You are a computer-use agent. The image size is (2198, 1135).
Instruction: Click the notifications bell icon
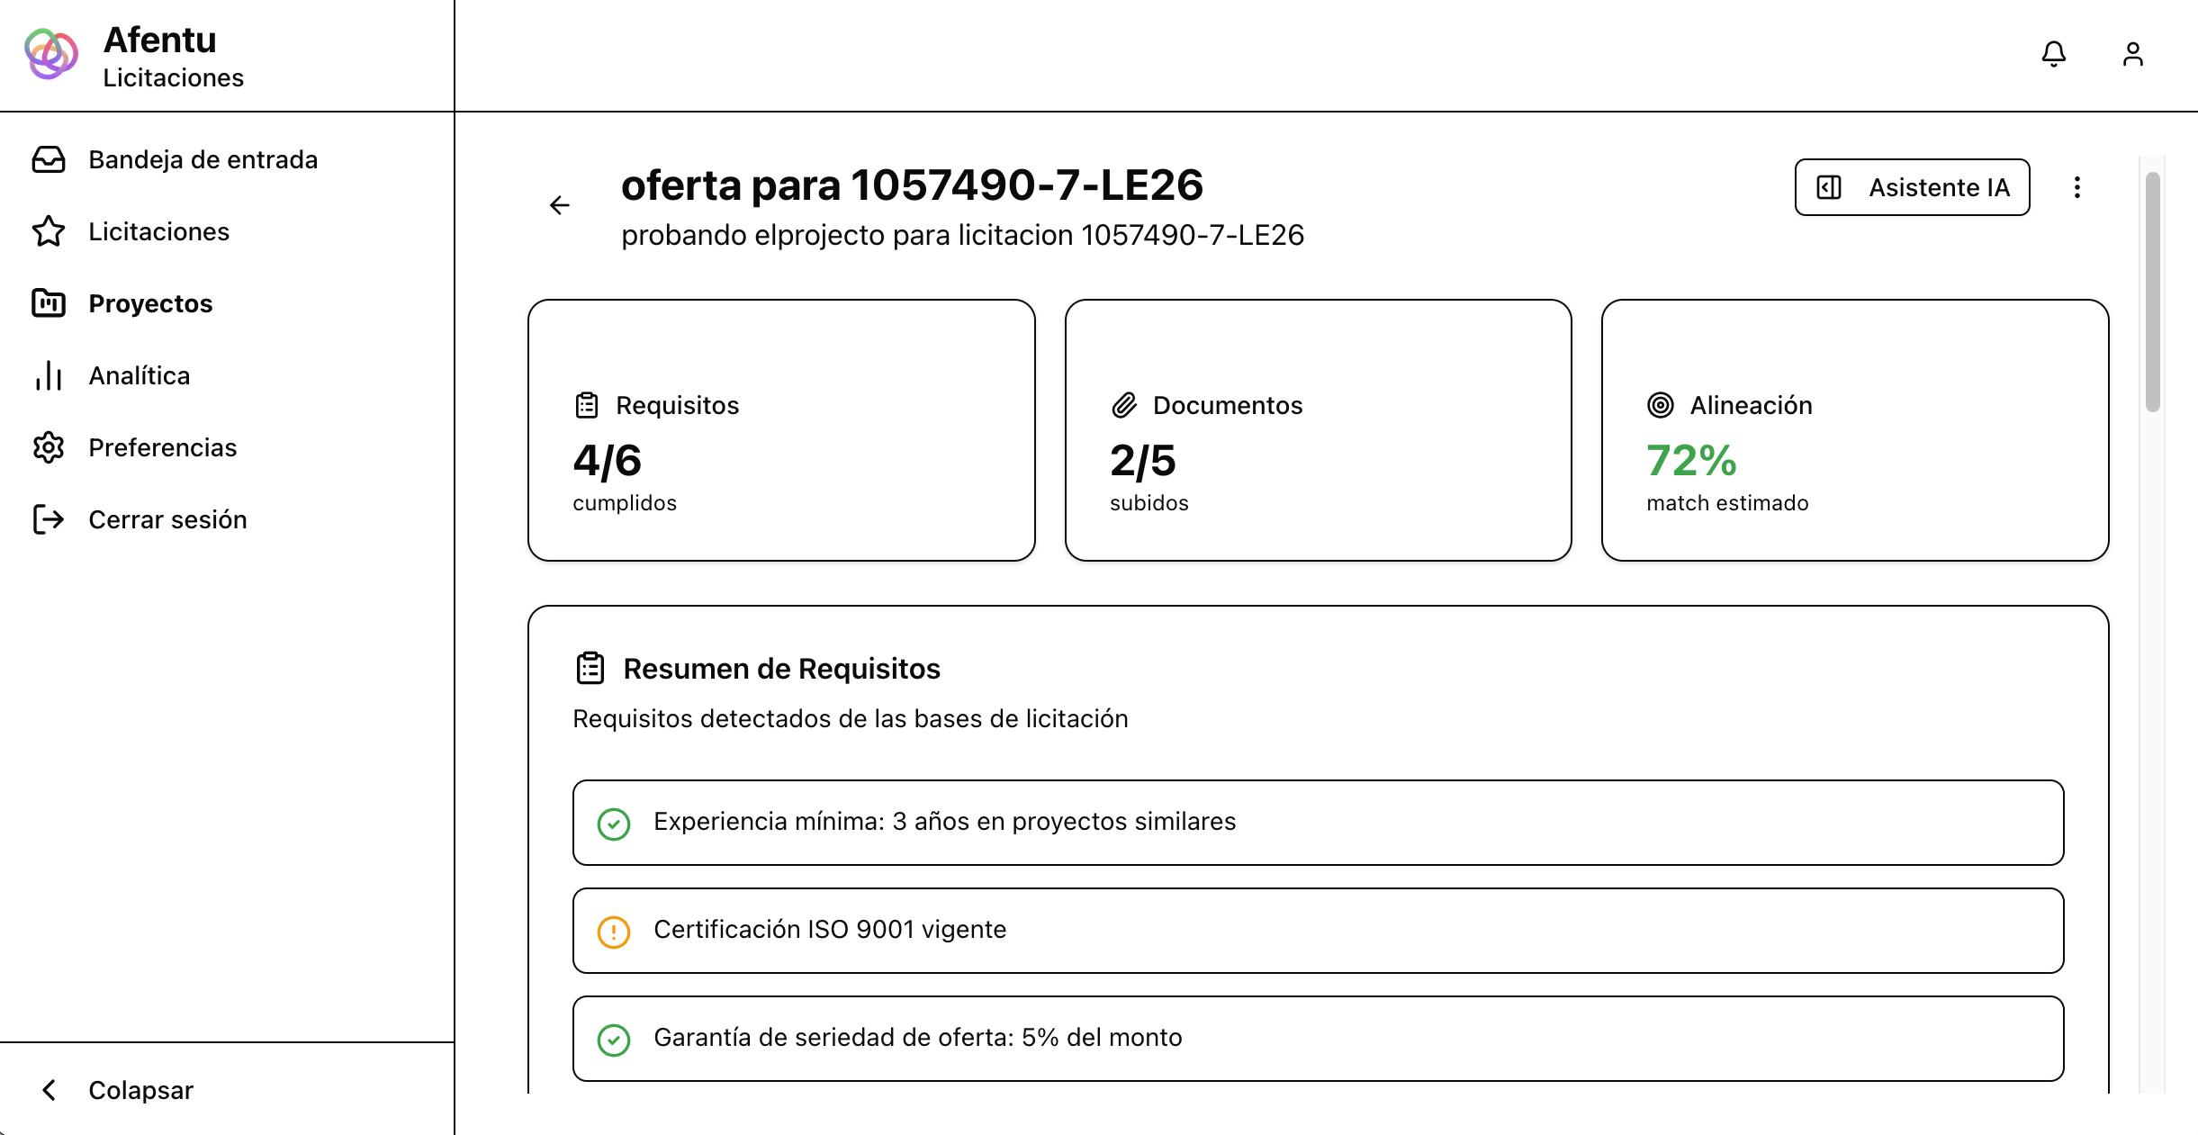(x=2054, y=55)
